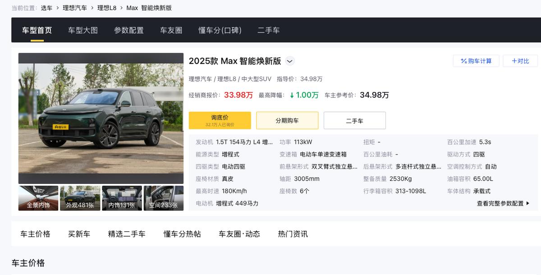Image resolution: width=541 pixels, height=275 pixels.
Task: Select the 懂车分(口碑) tab
Action: 220,30
